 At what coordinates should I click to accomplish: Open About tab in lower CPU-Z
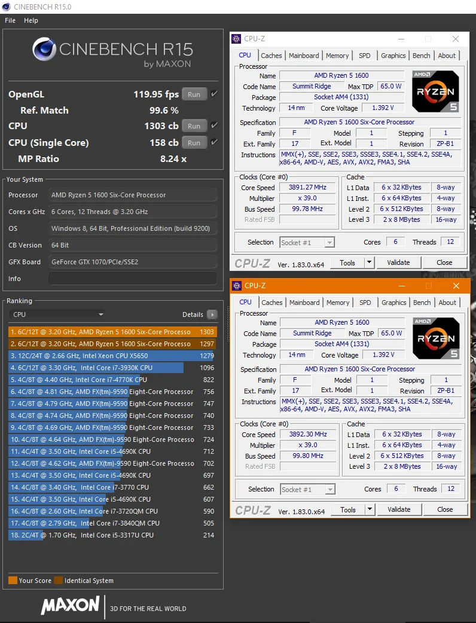click(447, 303)
